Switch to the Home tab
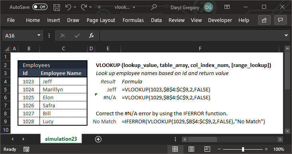This screenshot has height=154, width=292. [33, 20]
